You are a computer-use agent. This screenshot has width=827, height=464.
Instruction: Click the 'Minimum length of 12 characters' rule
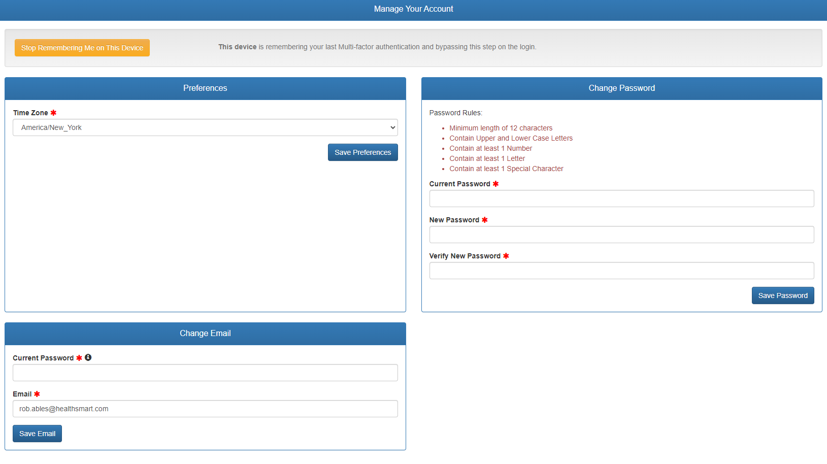(x=501, y=128)
